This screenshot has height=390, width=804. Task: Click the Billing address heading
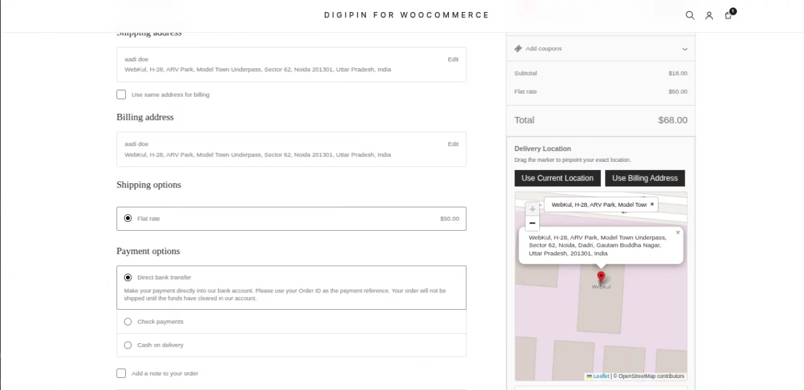(x=145, y=117)
